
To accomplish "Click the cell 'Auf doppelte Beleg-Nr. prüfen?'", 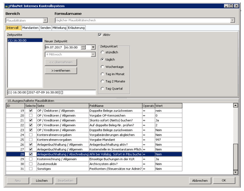I will pos(116,125).
